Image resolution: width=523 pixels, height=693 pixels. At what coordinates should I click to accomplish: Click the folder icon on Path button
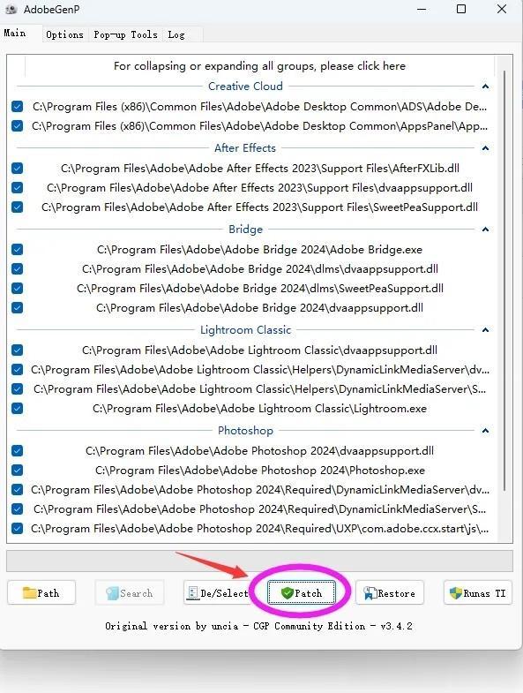click(x=29, y=592)
